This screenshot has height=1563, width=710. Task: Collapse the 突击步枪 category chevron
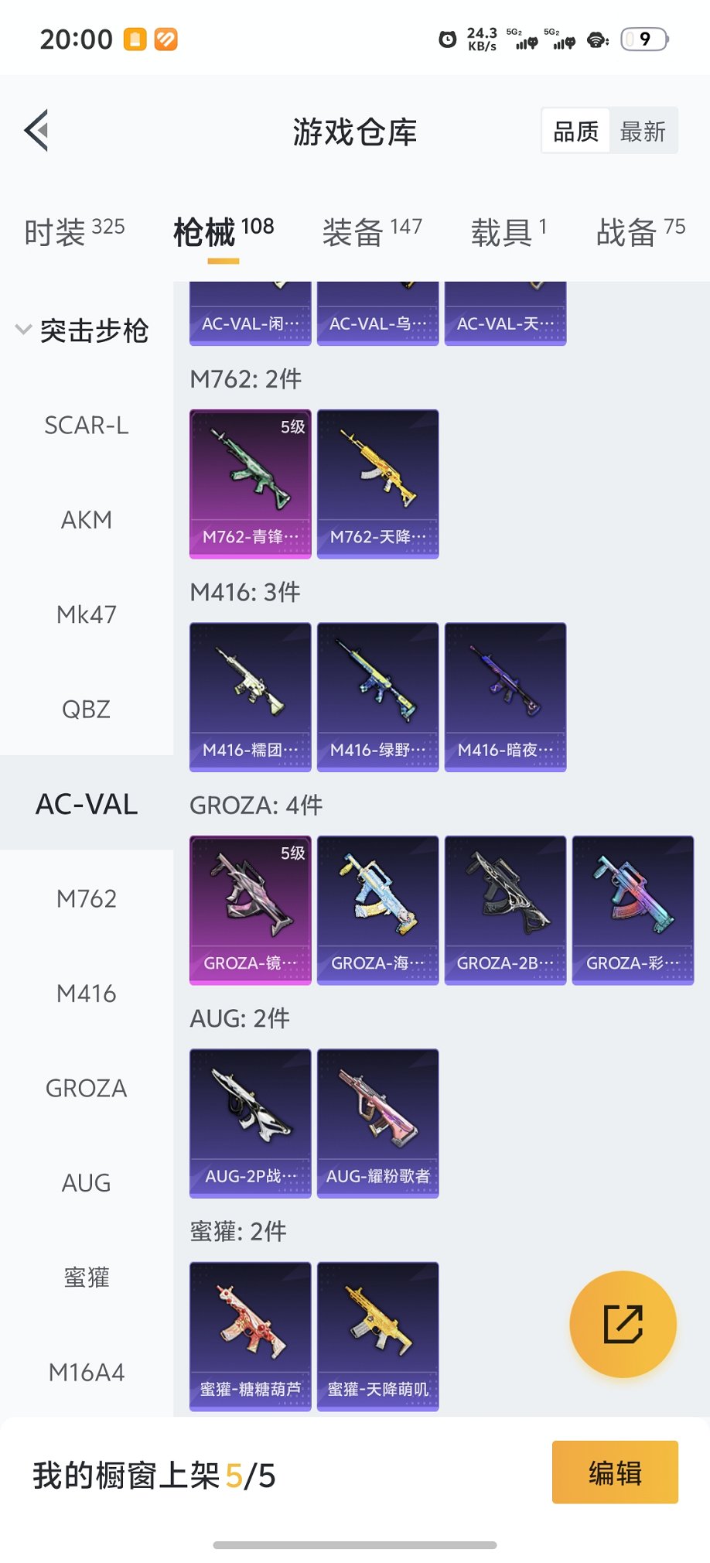[23, 330]
